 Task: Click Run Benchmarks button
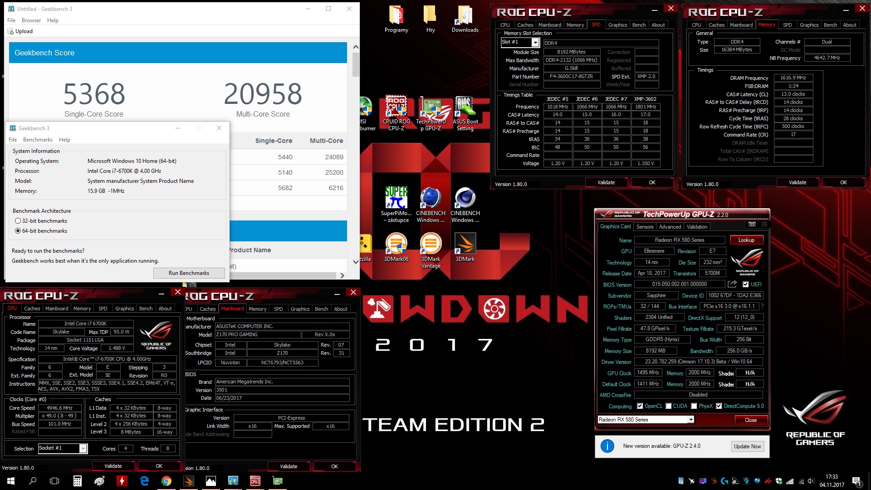click(189, 273)
